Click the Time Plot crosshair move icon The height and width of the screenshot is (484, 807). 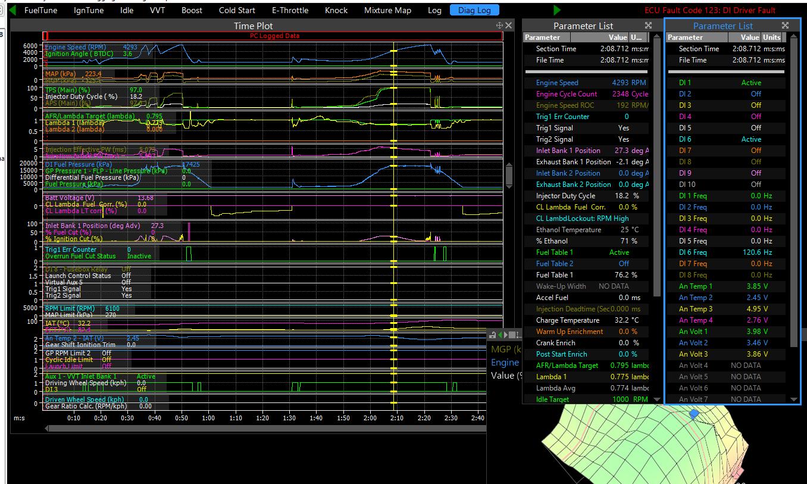click(x=499, y=26)
